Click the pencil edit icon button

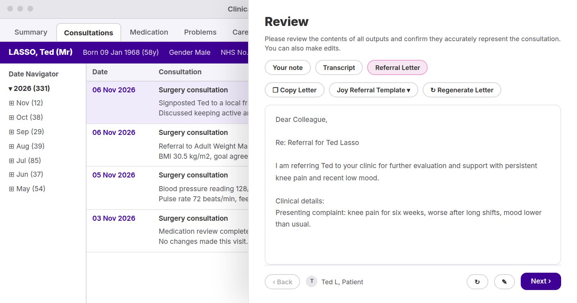click(504, 282)
